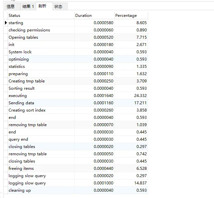Click the duration value 0.0000110
This screenshot has height=198, width=214.
coord(103,74)
